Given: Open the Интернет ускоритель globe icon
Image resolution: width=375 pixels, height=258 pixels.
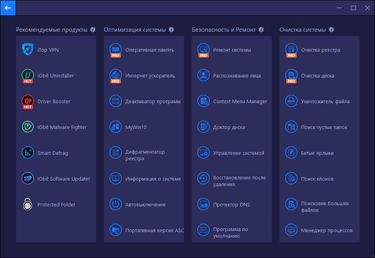Looking at the screenshot, I should 116,76.
